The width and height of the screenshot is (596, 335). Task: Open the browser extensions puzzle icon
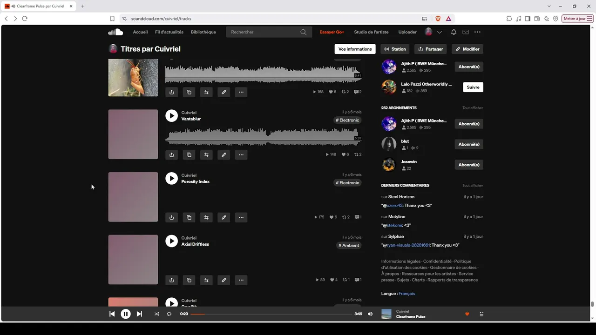tap(509, 19)
